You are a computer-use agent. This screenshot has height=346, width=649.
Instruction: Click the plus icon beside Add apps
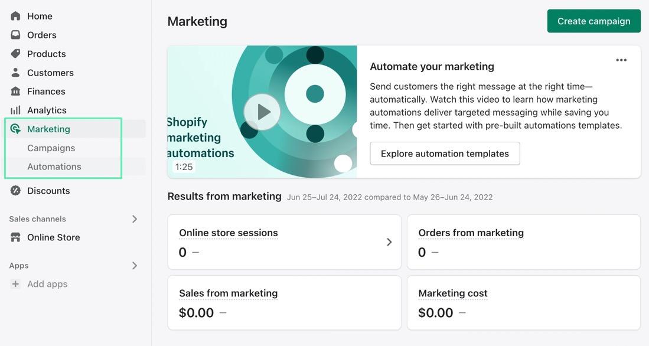coord(15,284)
